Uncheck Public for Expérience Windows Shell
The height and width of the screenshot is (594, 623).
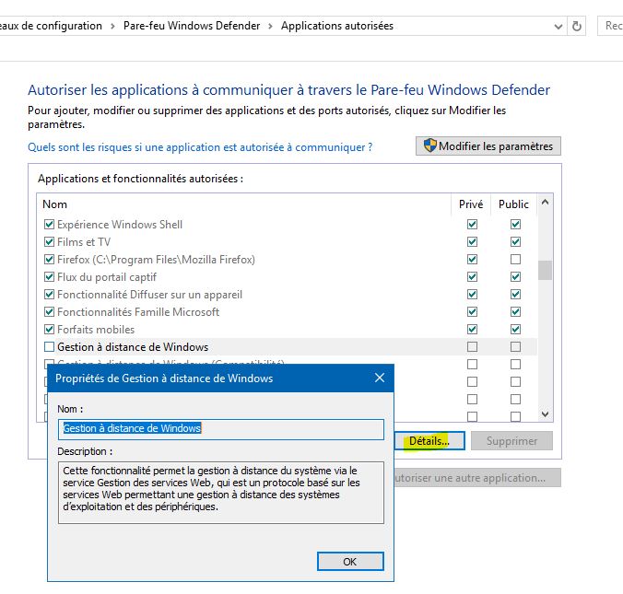tap(515, 225)
